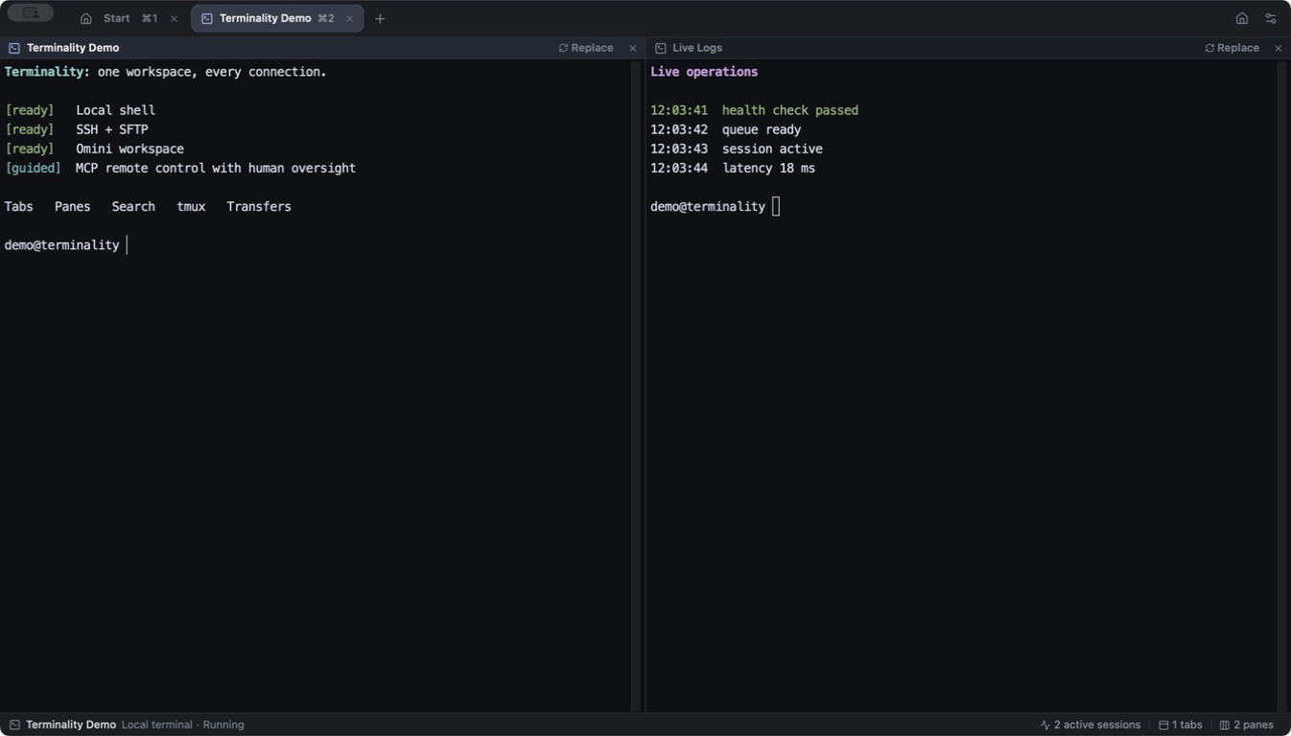Click '1 tabs' status bar indicator
This screenshot has width=1291, height=736.
tap(1181, 724)
